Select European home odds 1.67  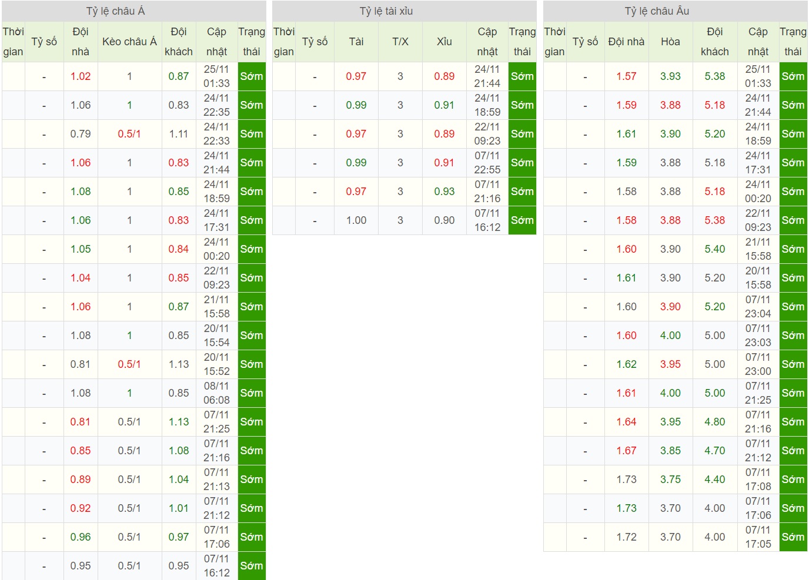tap(627, 451)
